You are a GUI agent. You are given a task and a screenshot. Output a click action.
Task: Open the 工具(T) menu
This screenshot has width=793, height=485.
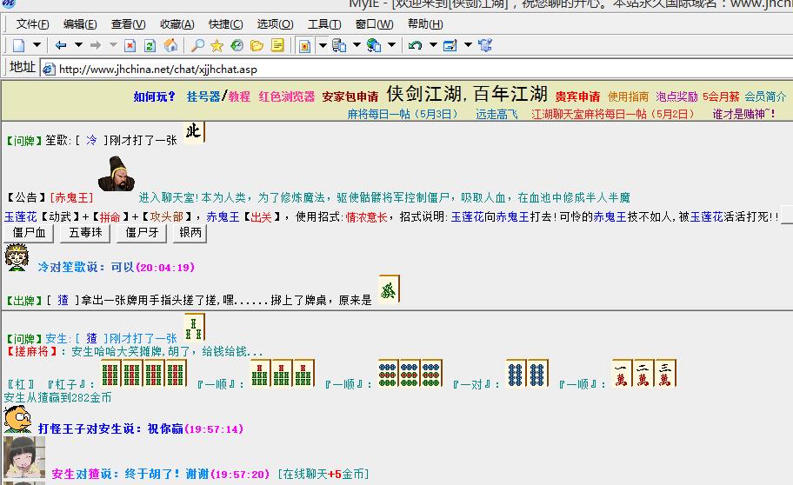click(324, 24)
